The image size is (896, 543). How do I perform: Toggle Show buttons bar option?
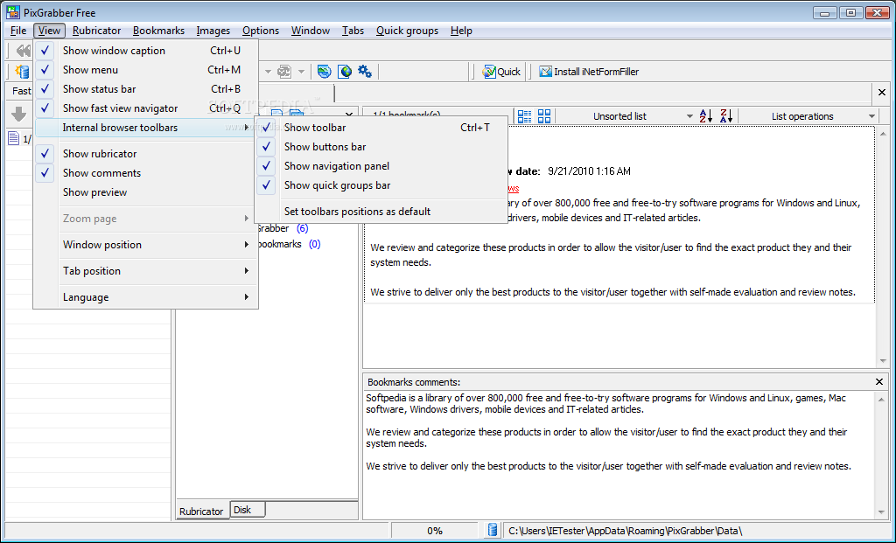381,147
